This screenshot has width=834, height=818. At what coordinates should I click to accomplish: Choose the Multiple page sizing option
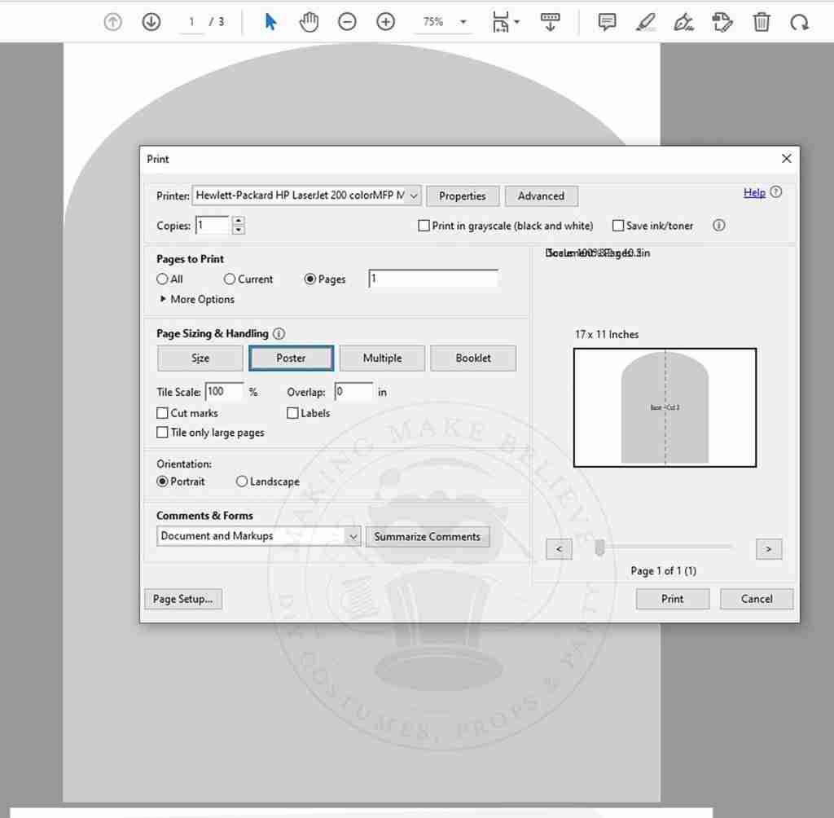382,358
